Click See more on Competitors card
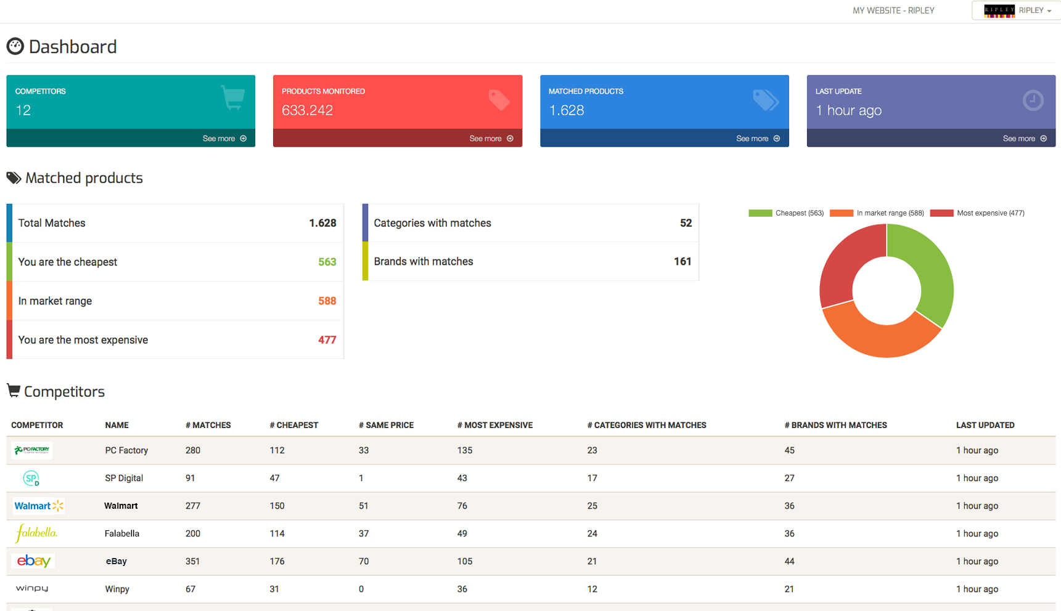1061x611 pixels. click(x=224, y=139)
